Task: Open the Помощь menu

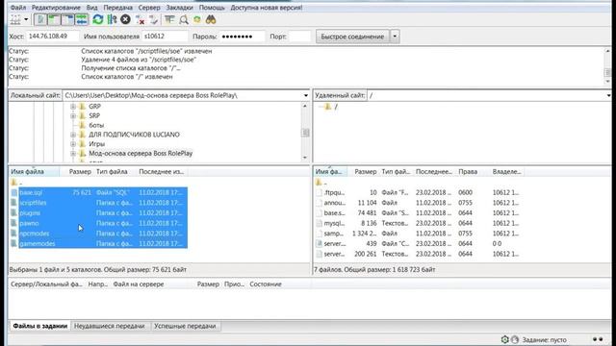Action: (212, 8)
